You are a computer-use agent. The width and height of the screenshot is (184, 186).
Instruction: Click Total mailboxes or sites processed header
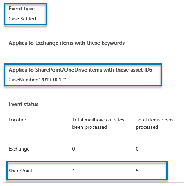click(x=98, y=123)
